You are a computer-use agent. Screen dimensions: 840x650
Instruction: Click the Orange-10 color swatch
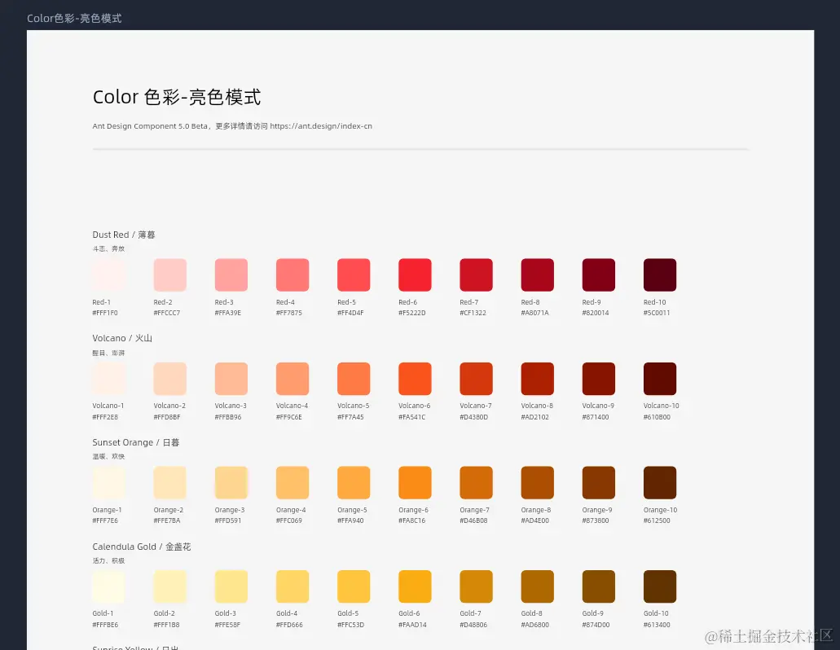660,483
